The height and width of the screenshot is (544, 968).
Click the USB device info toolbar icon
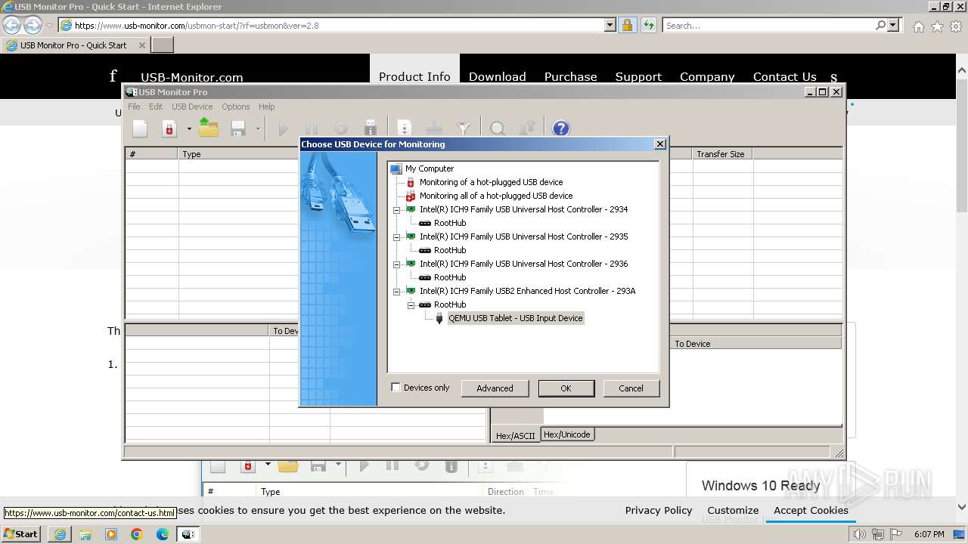[x=371, y=128]
